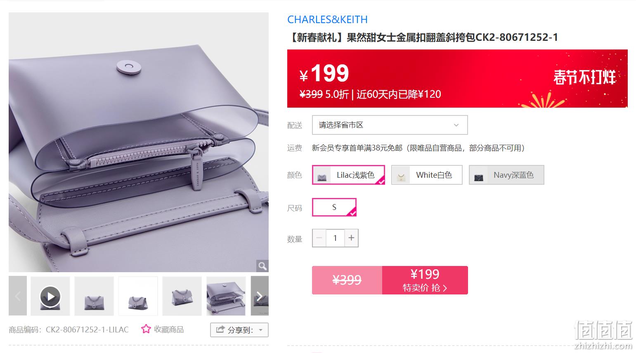Open the 请选择省市区 delivery dropdown
The image size is (636, 353).
[390, 125]
